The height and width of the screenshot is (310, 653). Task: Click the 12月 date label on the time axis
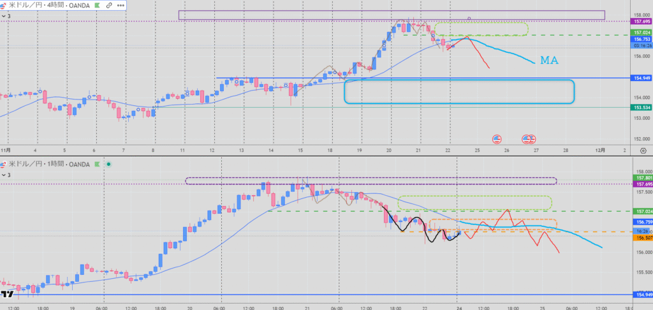point(600,150)
